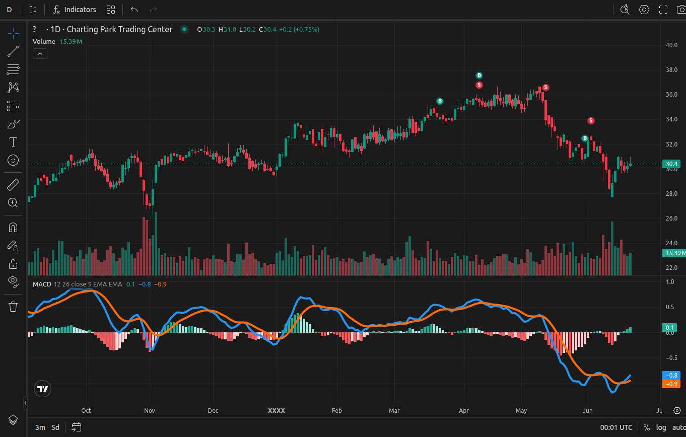Select the Fibonacci retracement tool

click(x=13, y=69)
